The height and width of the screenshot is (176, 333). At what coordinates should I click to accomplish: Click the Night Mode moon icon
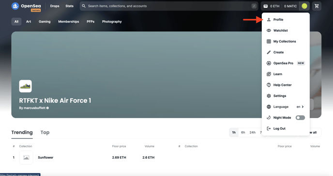269,117
